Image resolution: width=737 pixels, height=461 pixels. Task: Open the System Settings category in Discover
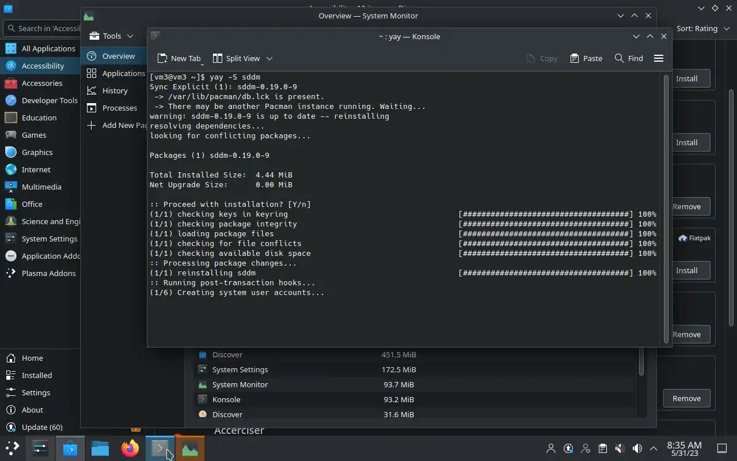pos(40,239)
